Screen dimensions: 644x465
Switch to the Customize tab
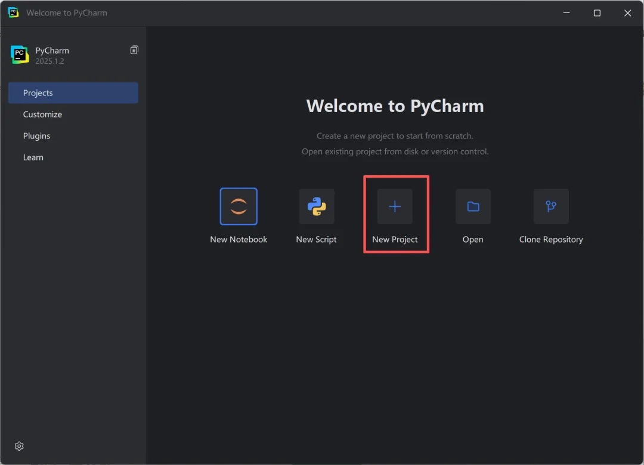(x=73, y=114)
